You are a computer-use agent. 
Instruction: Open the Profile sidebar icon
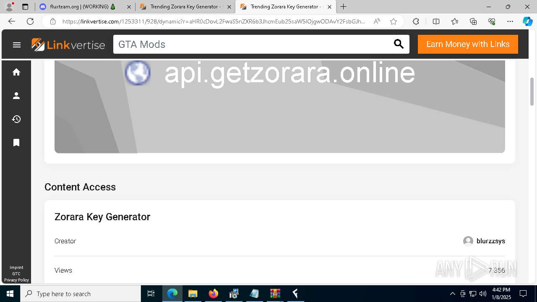point(16,96)
